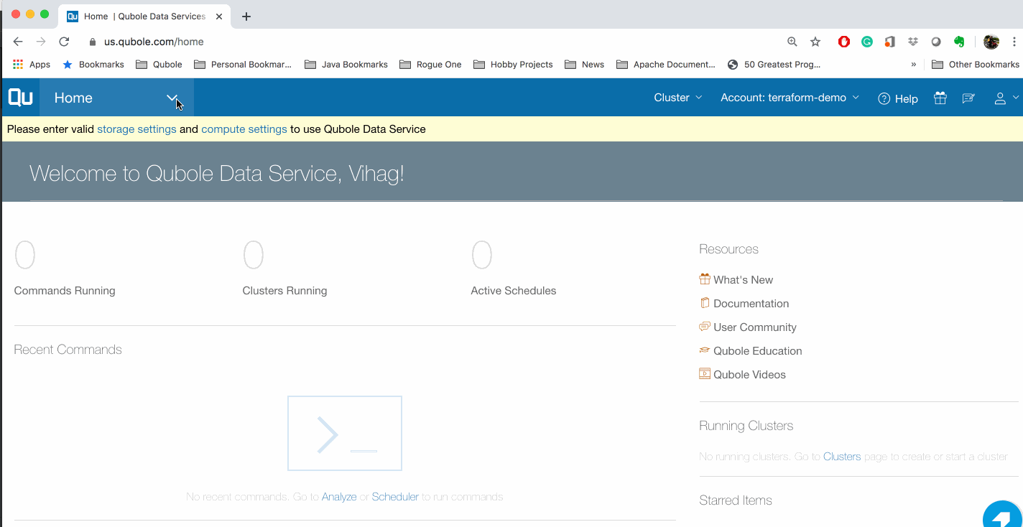The image size is (1023, 527).
Task: Open the feedback note icon in the header
Action: pos(968,98)
